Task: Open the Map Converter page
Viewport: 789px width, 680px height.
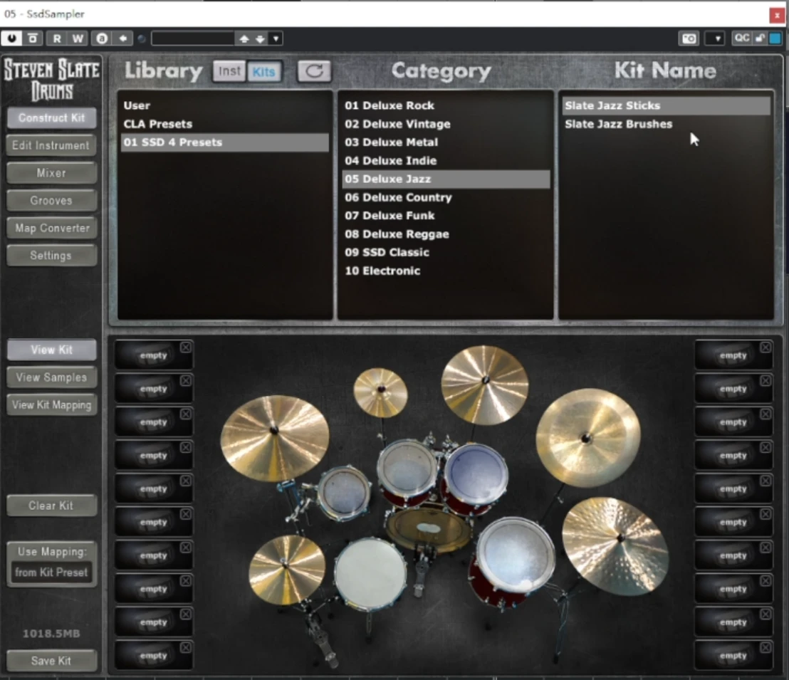Action: click(51, 228)
